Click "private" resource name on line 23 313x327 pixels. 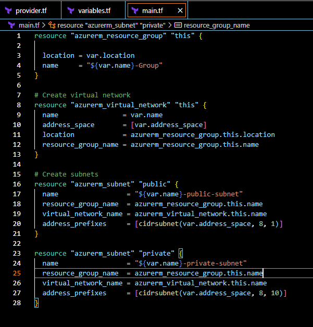click(157, 254)
